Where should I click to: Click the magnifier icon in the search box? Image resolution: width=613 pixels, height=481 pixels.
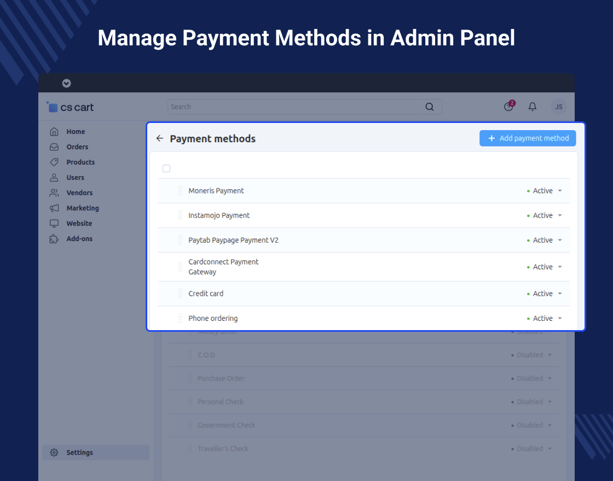click(x=429, y=107)
